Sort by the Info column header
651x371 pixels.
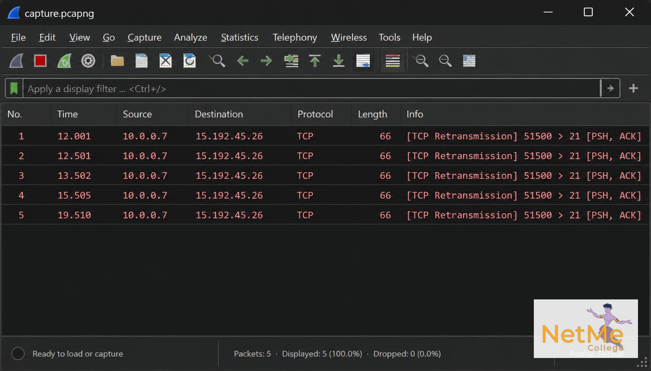point(525,114)
